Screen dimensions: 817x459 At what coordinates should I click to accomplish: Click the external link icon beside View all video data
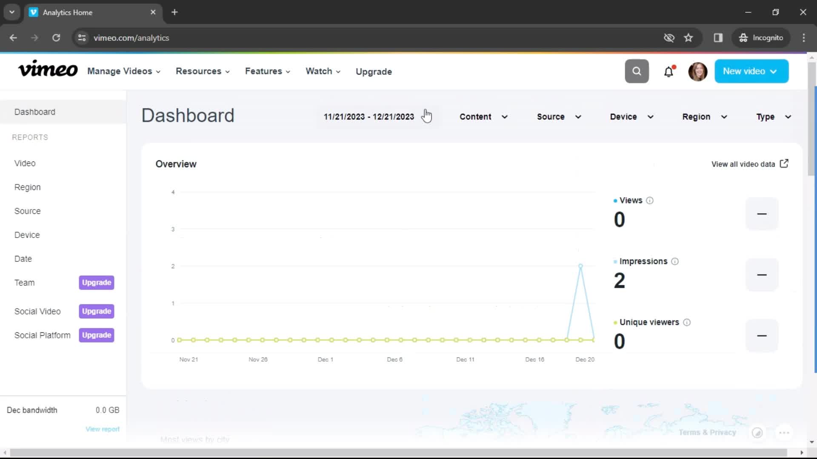point(784,164)
